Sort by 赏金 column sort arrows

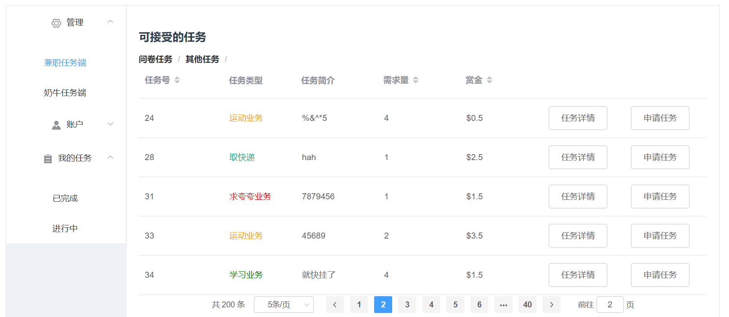tap(489, 80)
